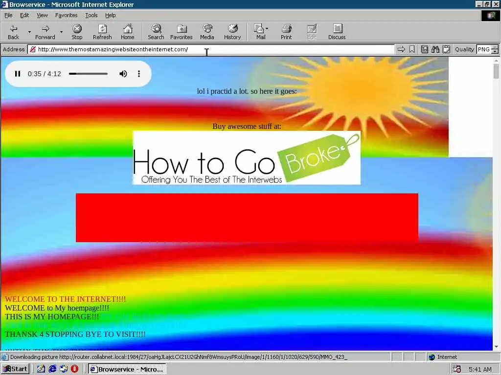The width and height of the screenshot is (501, 375).
Task: Open the History toolbar button
Action: (x=232, y=32)
